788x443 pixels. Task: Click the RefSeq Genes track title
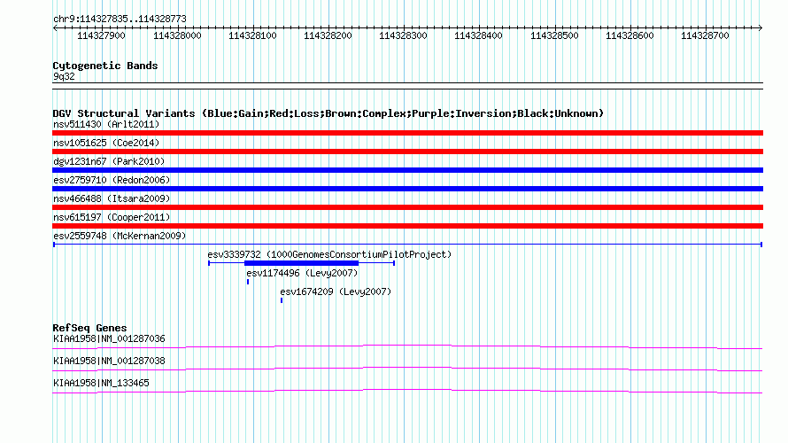90,328
